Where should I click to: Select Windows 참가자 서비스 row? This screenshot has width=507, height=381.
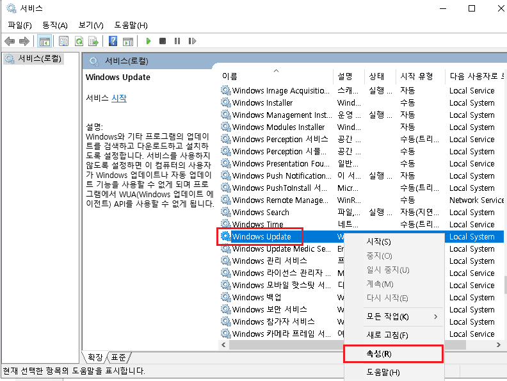[x=362, y=321]
